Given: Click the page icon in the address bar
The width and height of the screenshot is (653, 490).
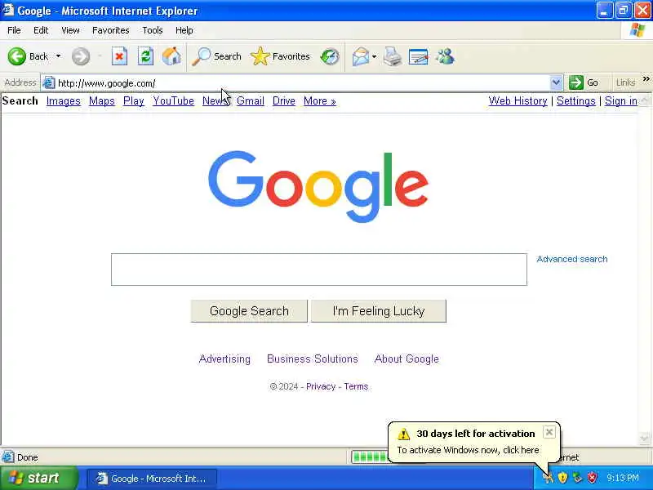Looking at the screenshot, I should point(49,83).
